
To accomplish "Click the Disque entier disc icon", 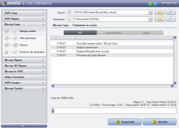I will pyautogui.click(x=7, y=31).
